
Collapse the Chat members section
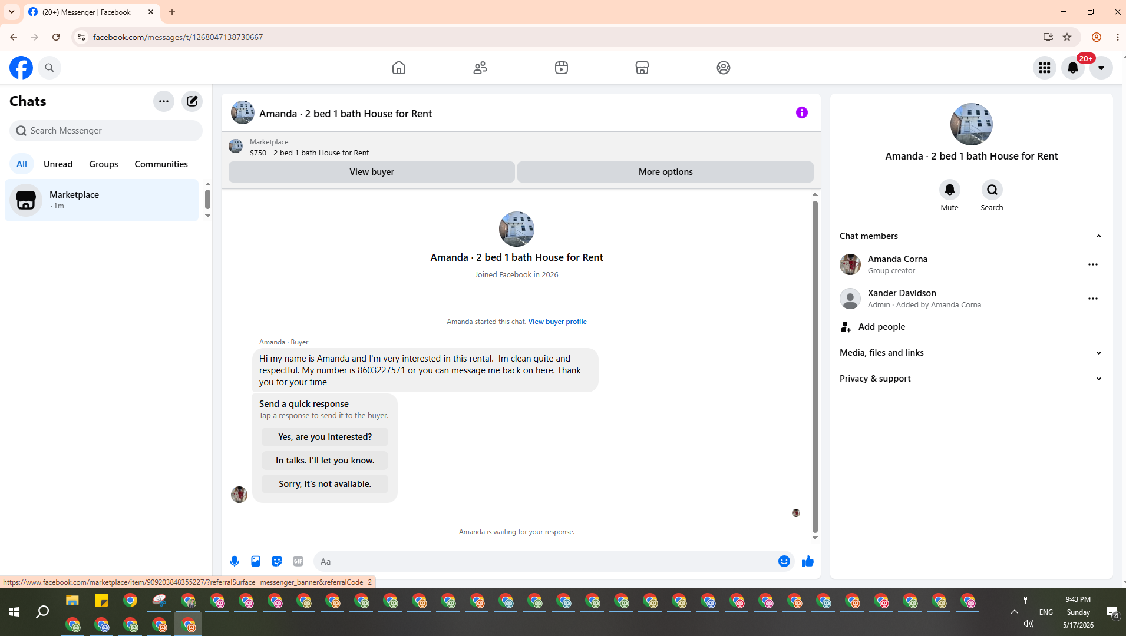pyautogui.click(x=972, y=236)
